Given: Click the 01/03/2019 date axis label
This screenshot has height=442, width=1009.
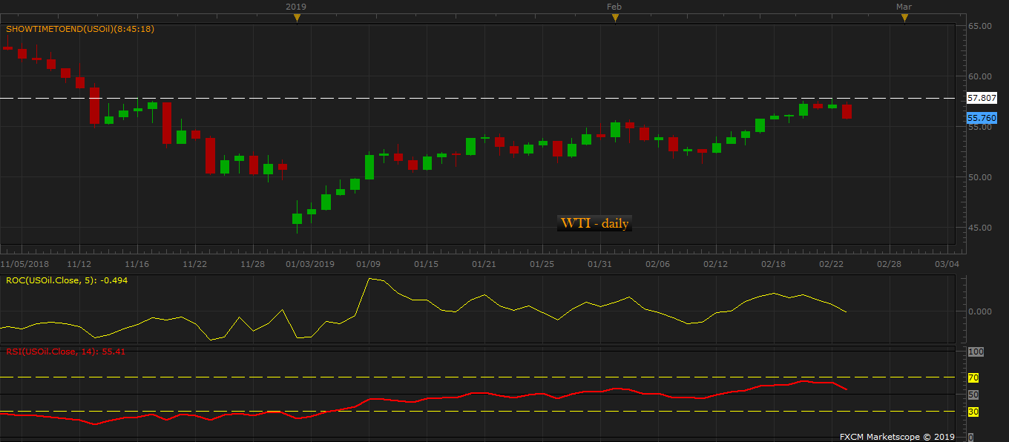Looking at the screenshot, I should [x=310, y=263].
